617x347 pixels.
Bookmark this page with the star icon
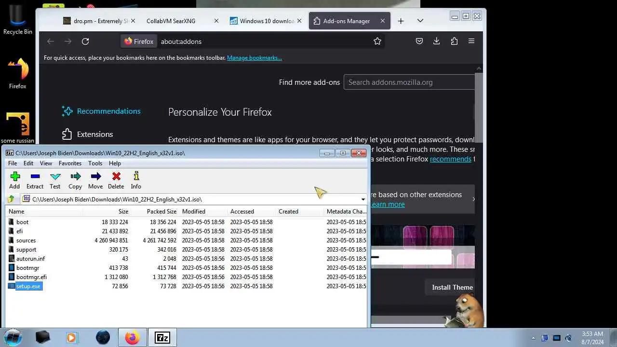[x=377, y=41]
